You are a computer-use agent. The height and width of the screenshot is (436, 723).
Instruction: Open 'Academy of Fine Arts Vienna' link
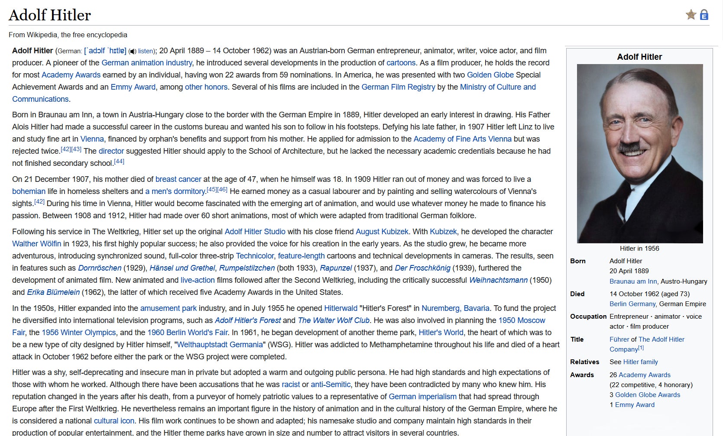463,139
